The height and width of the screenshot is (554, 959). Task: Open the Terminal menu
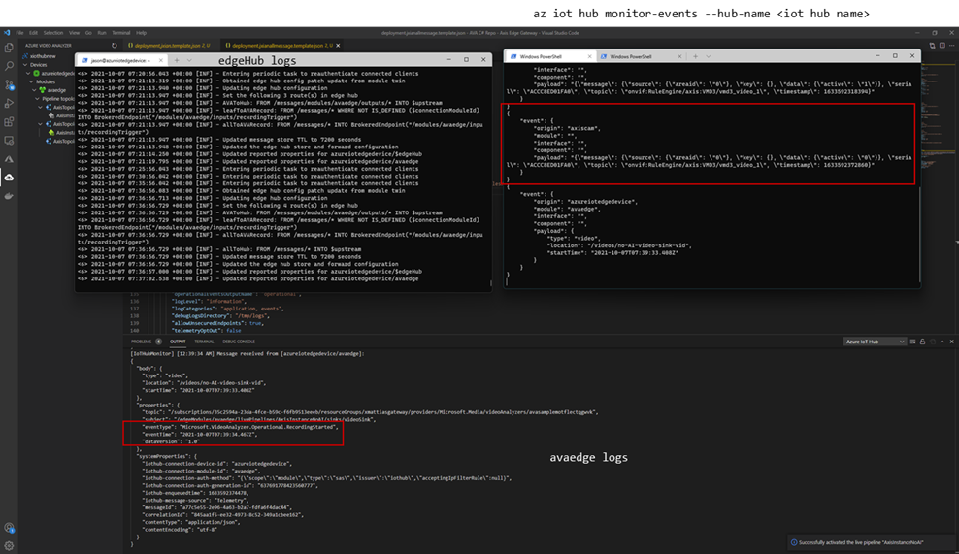coord(120,32)
